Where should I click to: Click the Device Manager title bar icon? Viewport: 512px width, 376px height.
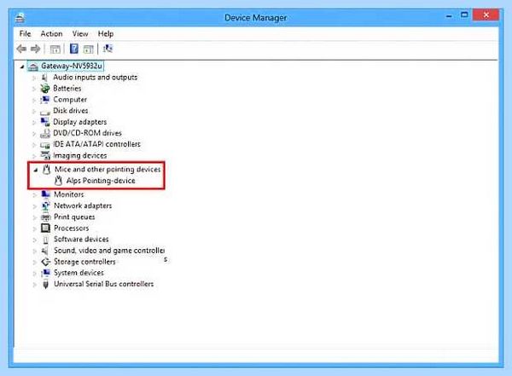click(20, 18)
